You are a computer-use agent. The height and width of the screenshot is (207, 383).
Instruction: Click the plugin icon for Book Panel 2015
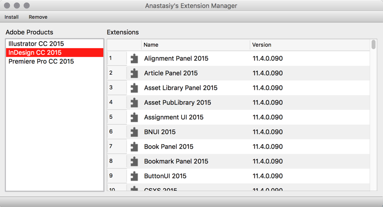134,147
